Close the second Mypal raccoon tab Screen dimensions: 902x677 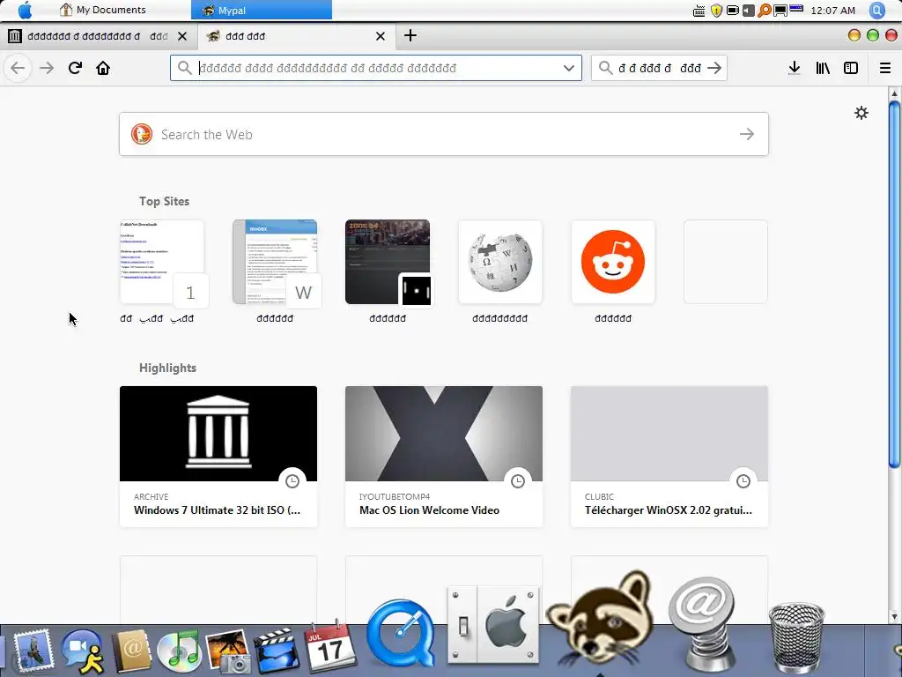coord(381,36)
